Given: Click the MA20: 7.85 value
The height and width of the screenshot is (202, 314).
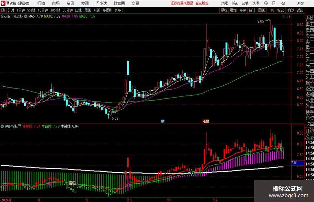Looking at the screenshot, I should pyautogui.click(x=70, y=16).
